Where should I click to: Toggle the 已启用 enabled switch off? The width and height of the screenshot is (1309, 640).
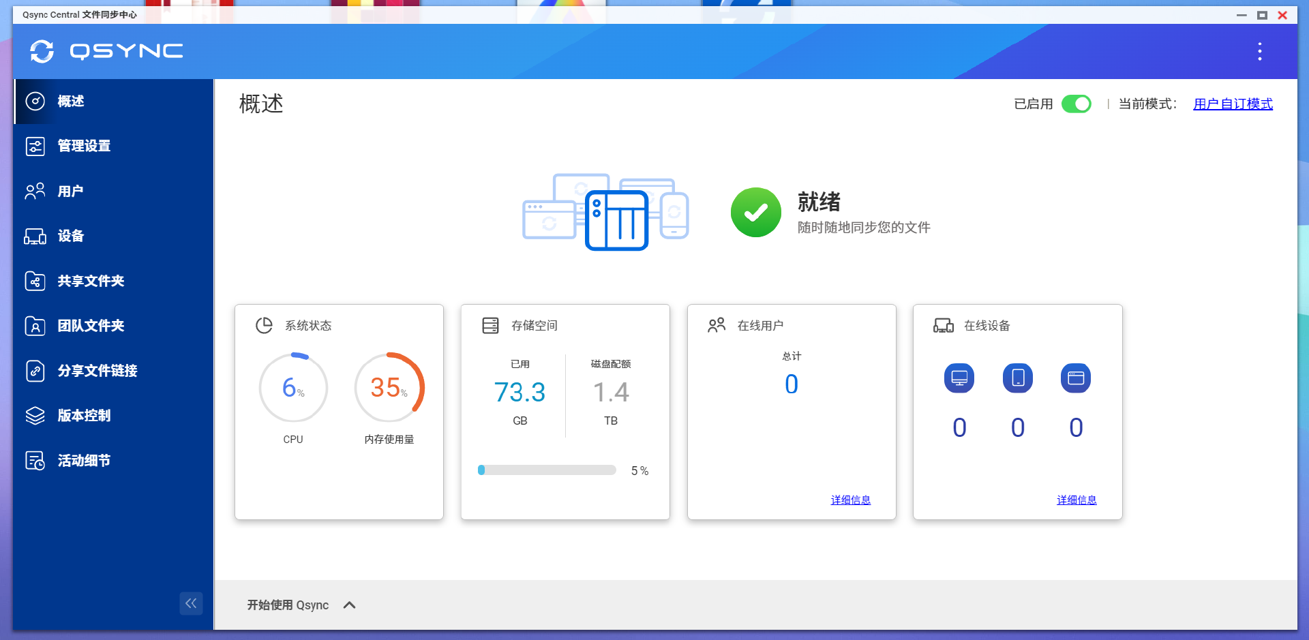click(x=1076, y=104)
